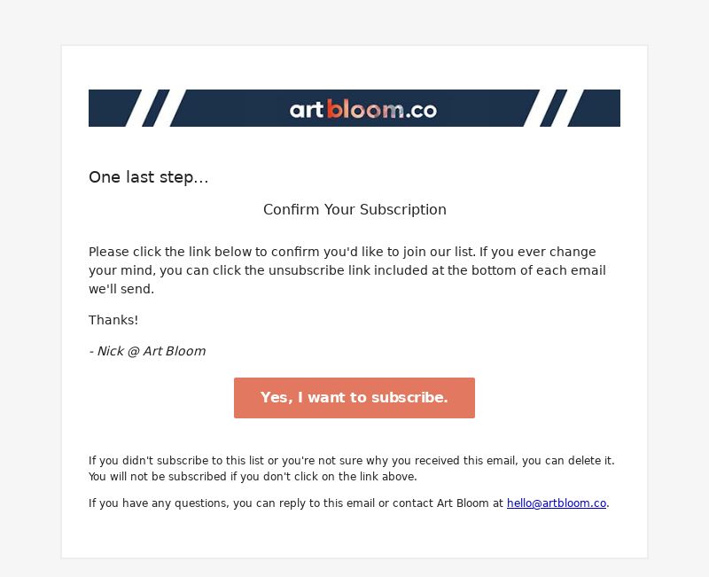
Task: Click the 'Please click the link below' paragraph
Action: tap(347, 270)
